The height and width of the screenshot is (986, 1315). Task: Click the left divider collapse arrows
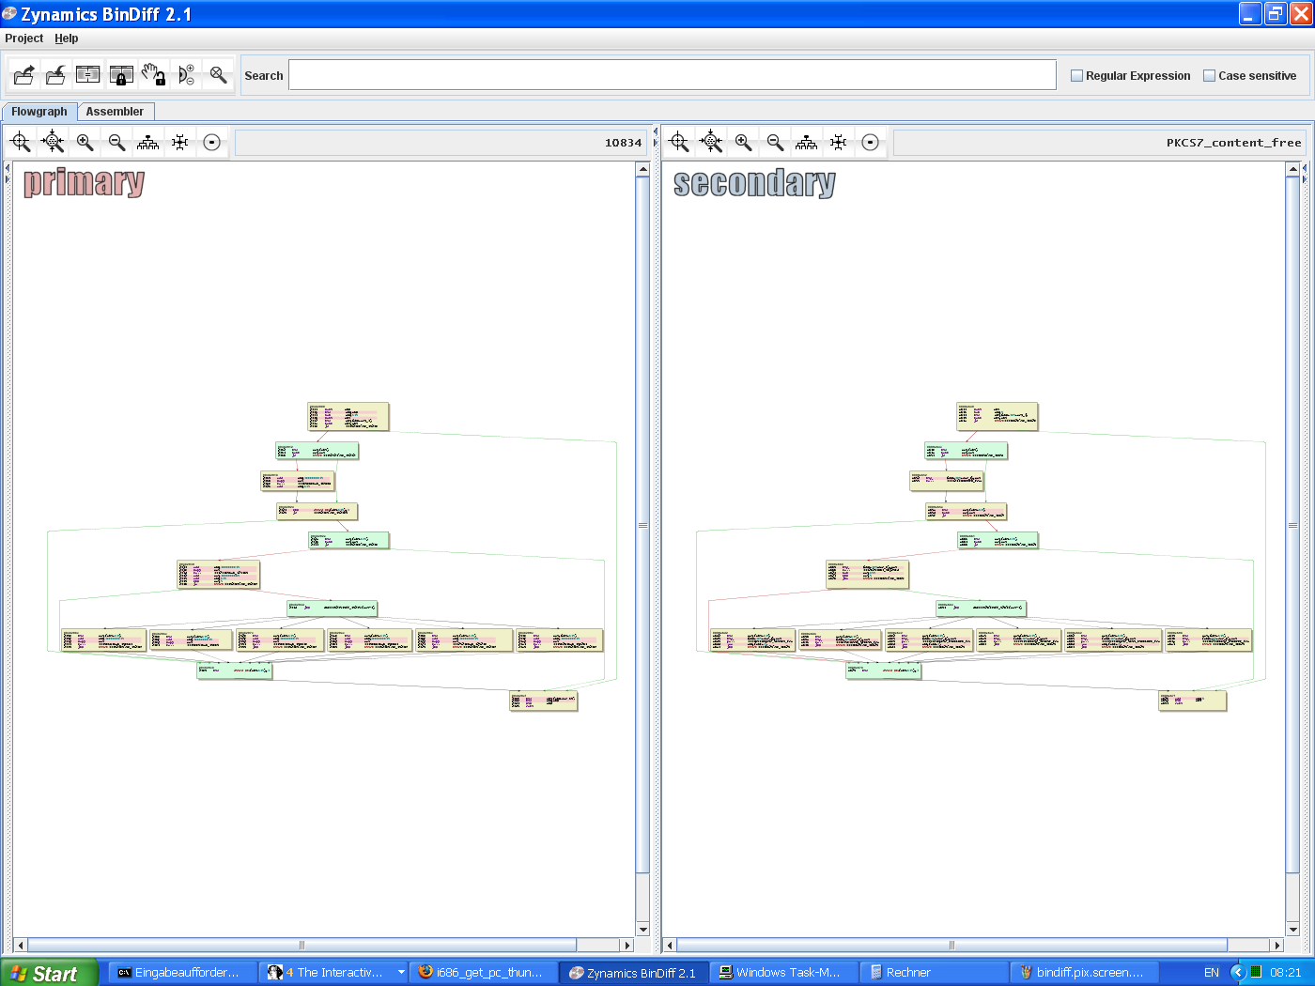point(8,173)
